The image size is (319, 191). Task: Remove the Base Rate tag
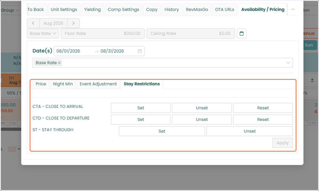[x=60, y=63]
